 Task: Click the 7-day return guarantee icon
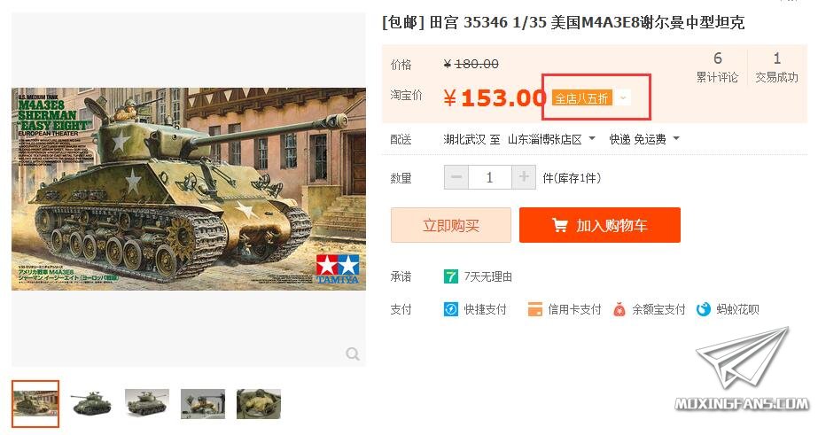tap(451, 276)
